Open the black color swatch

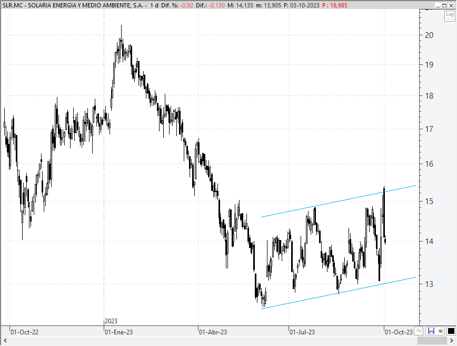tap(451, 331)
